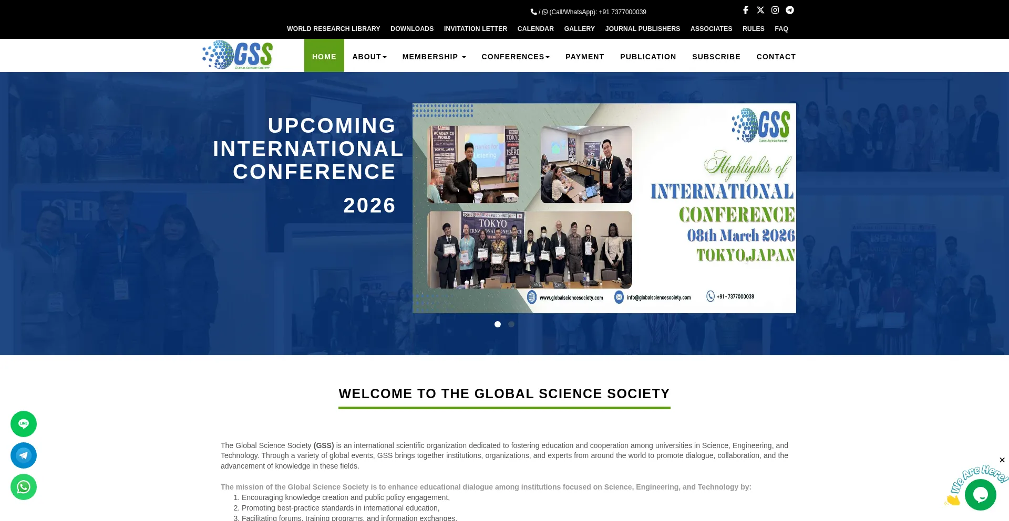
Task: Open the Journal Publishers link
Action: coord(643,29)
